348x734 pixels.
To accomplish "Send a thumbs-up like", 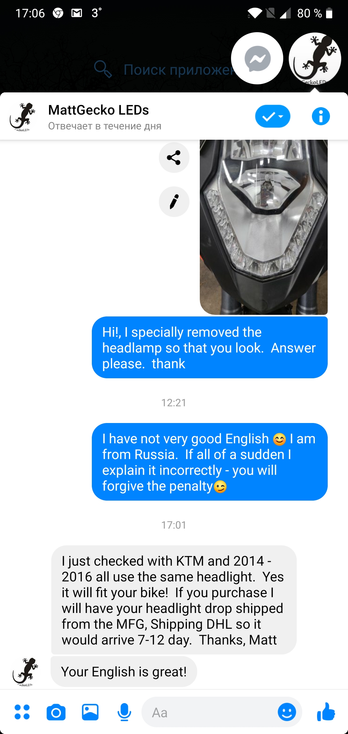I will pyautogui.click(x=326, y=711).
